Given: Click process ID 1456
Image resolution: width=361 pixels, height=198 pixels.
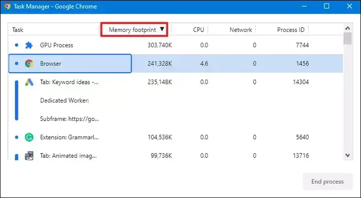Looking at the screenshot, I should click(x=303, y=63).
